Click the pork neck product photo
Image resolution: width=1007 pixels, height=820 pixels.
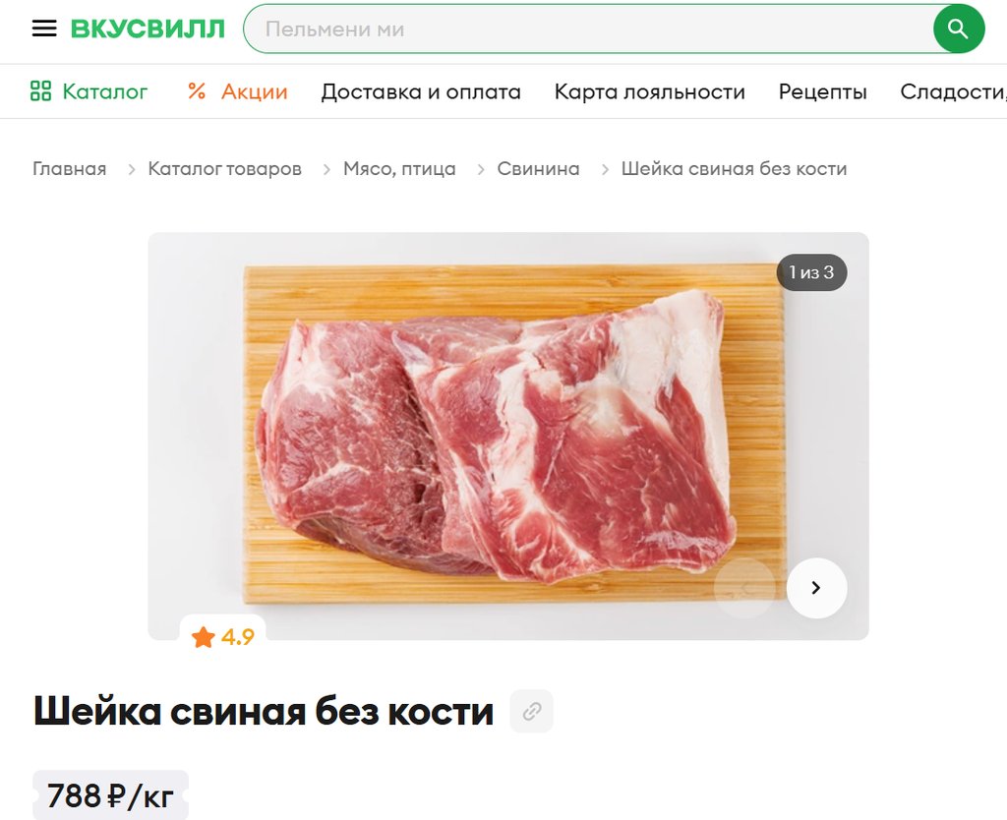click(x=508, y=436)
